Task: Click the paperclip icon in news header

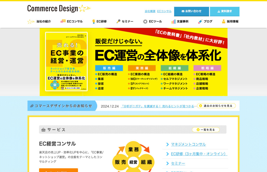Action: pos(32,106)
